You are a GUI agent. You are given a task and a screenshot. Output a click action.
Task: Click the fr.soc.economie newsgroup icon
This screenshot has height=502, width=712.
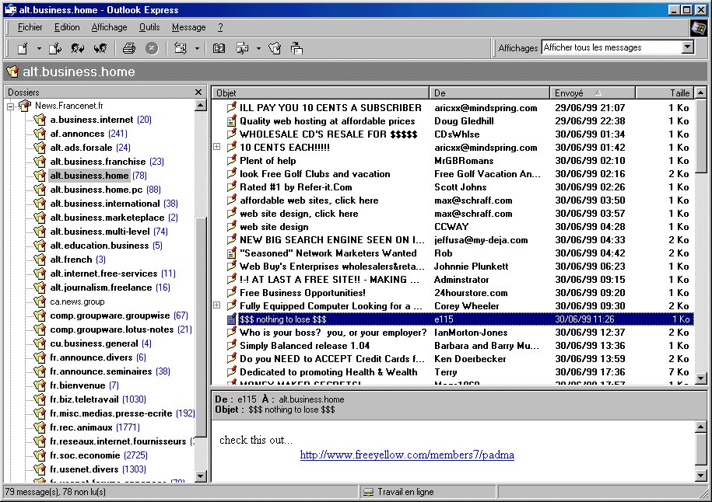click(40, 455)
